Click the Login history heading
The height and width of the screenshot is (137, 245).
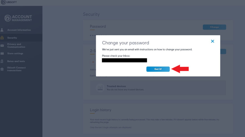pyautogui.click(x=100, y=110)
